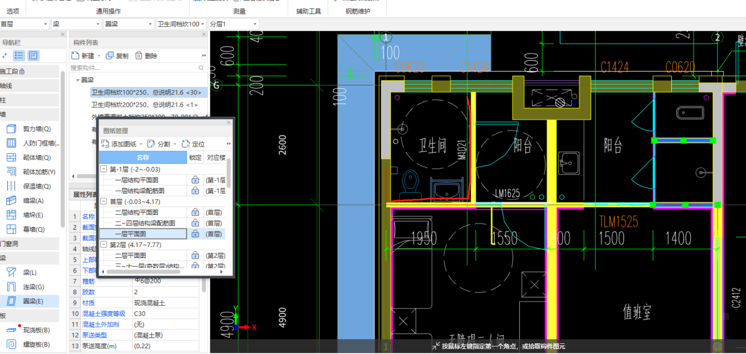This screenshot has height=354, width=746.
Task: Click search icon in component search box
Action: [201, 68]
